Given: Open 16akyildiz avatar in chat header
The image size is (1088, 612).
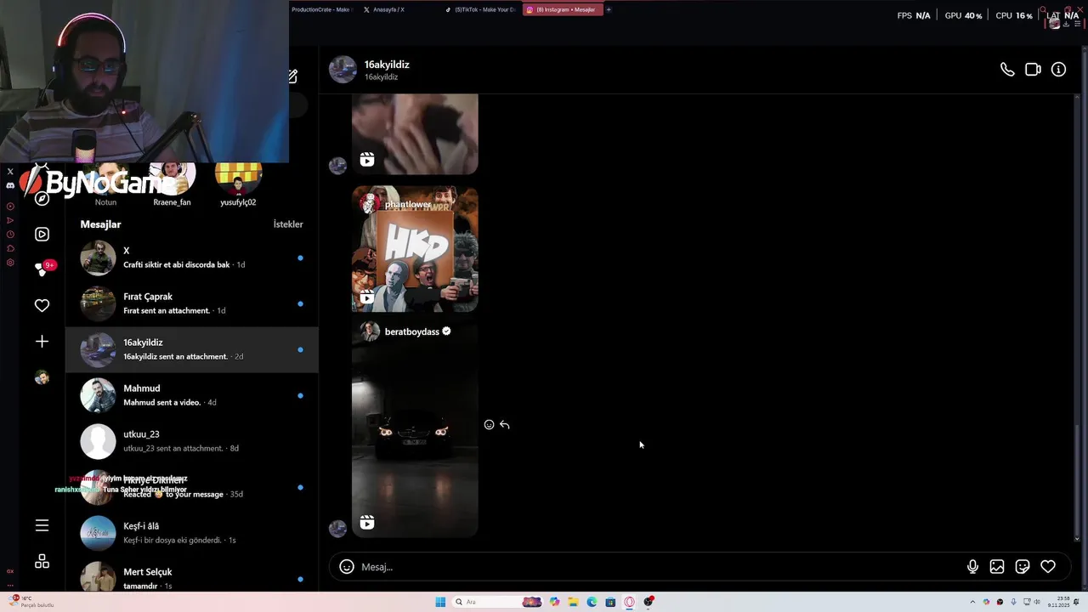Looking at the screenshot, I should 343,70.
